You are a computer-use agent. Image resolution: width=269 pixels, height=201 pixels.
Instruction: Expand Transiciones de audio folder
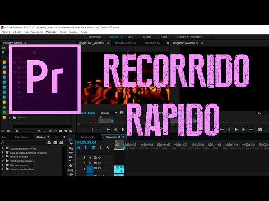(x=3, y=161)
